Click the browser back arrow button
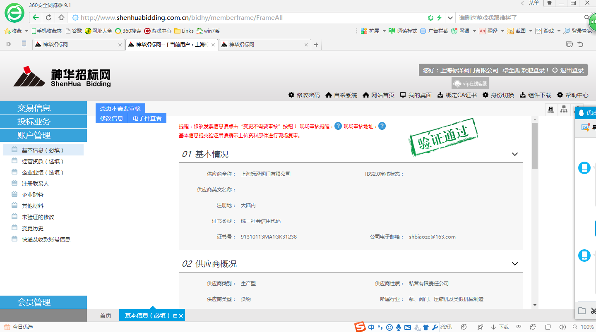Viewport: 596px width, 332px height. click(x=36, y=17)
